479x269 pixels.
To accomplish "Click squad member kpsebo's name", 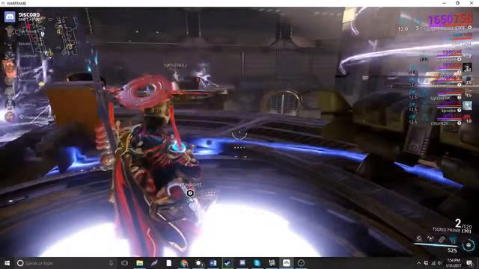I will (448, 111).
